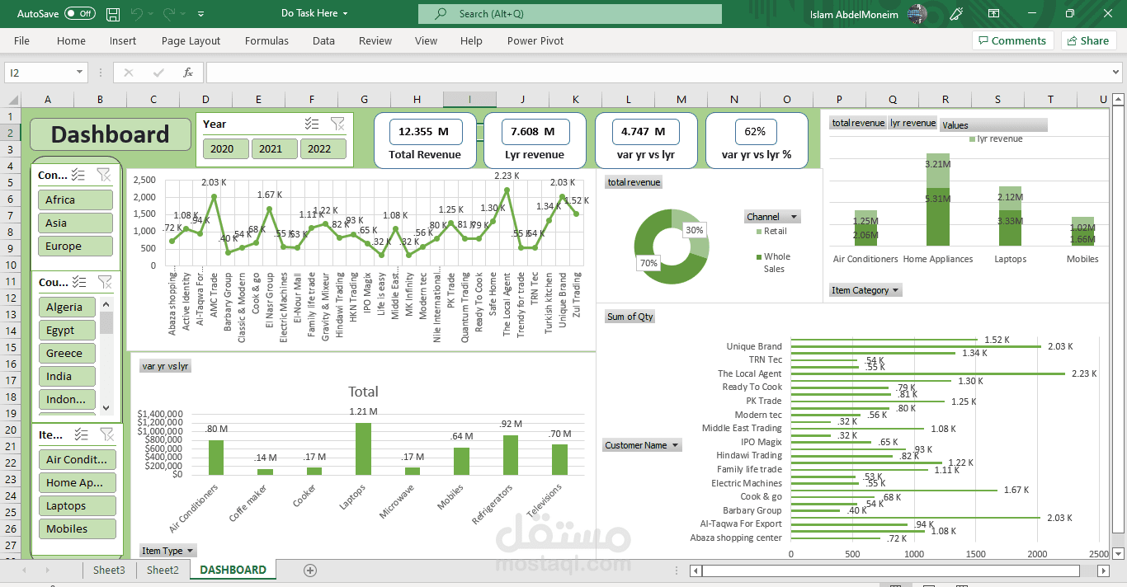Filter by Europe in slicer
The image size is (1127, 587).
75,246
